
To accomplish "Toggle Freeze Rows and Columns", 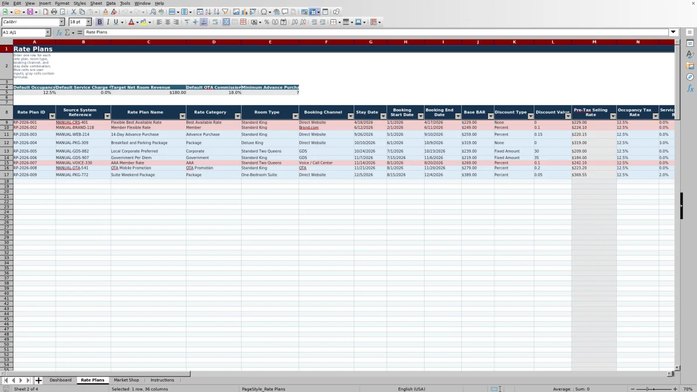I will [312, 12].
